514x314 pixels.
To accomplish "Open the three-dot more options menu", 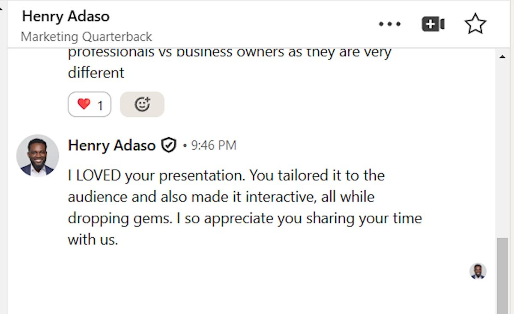I will pyautogui.click(x=390, y=24).
